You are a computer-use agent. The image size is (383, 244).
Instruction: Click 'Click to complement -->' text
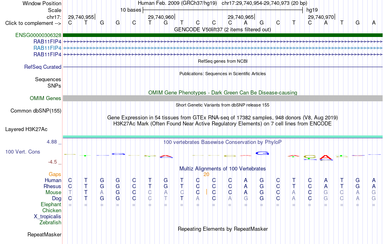[33, 23]
